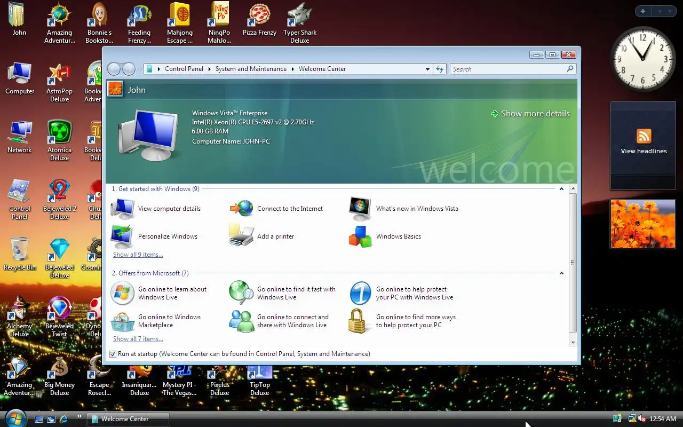Click the Welcome Center vertical scrollbar
This screenshot has height=427, width=683.
pos(573,263)
